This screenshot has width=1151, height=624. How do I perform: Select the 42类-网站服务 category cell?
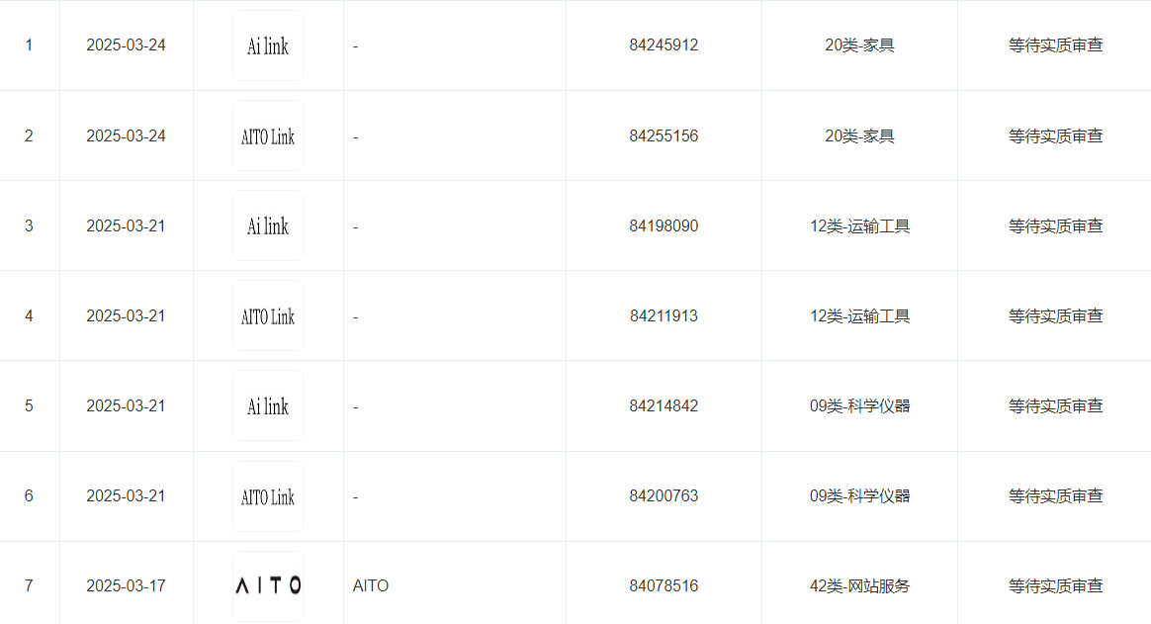coord(859,585)
